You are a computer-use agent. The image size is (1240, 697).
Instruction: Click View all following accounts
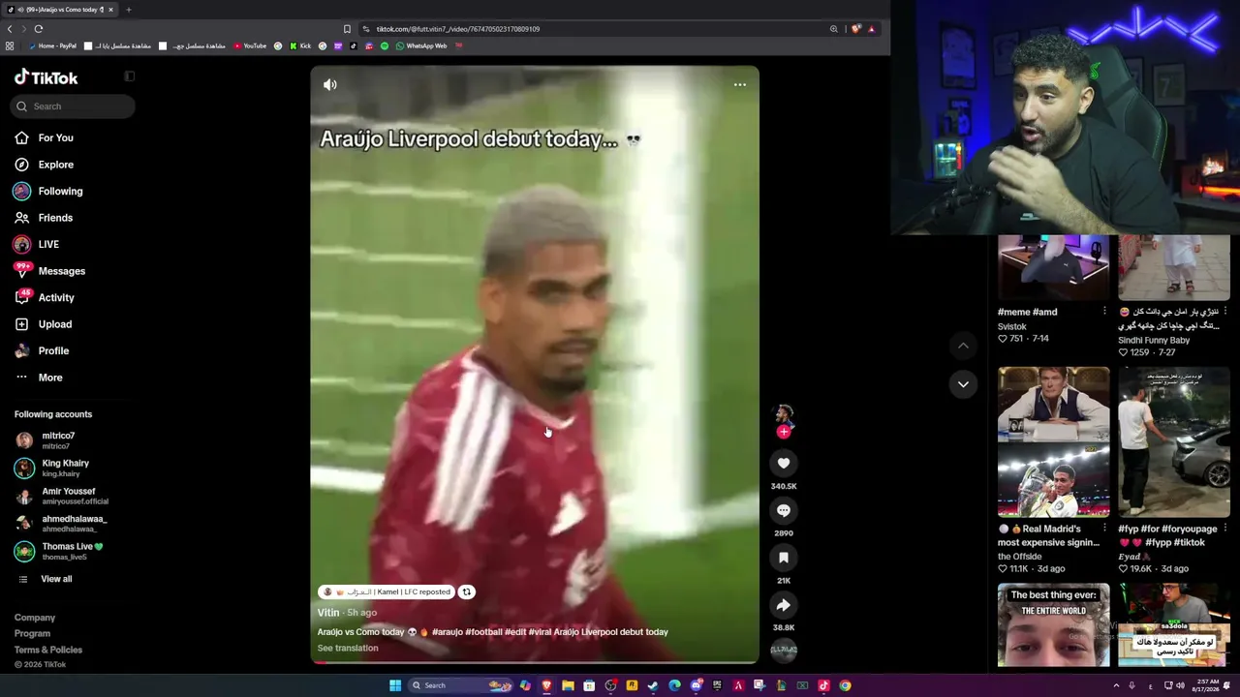click(x=56, y=579)
